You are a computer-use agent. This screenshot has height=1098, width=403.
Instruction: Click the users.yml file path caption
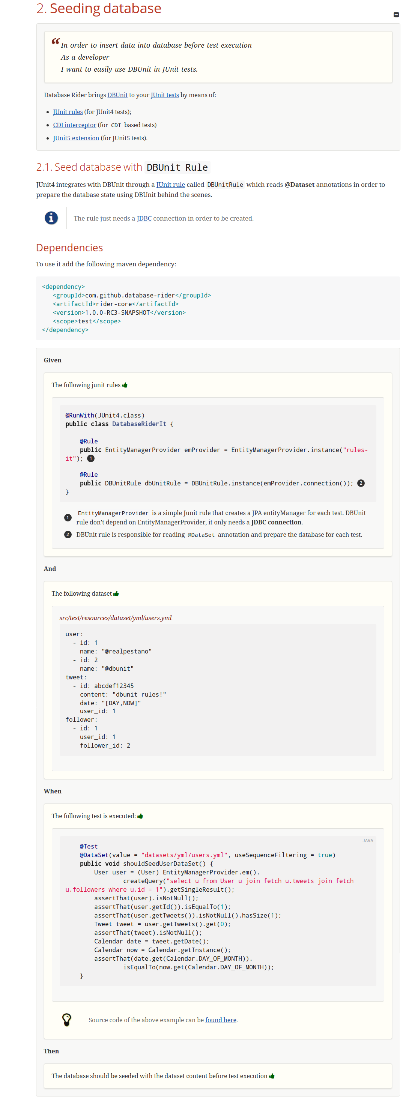116,618
